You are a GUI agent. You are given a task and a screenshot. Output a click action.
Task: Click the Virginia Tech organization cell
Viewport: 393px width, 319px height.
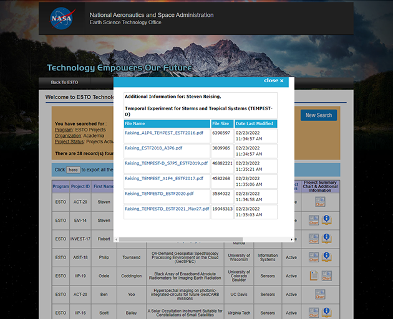(239, 313)
